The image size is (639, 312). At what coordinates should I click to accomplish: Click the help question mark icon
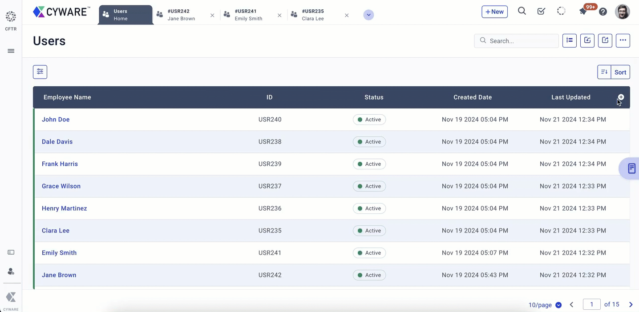click(x=603, y=12)
